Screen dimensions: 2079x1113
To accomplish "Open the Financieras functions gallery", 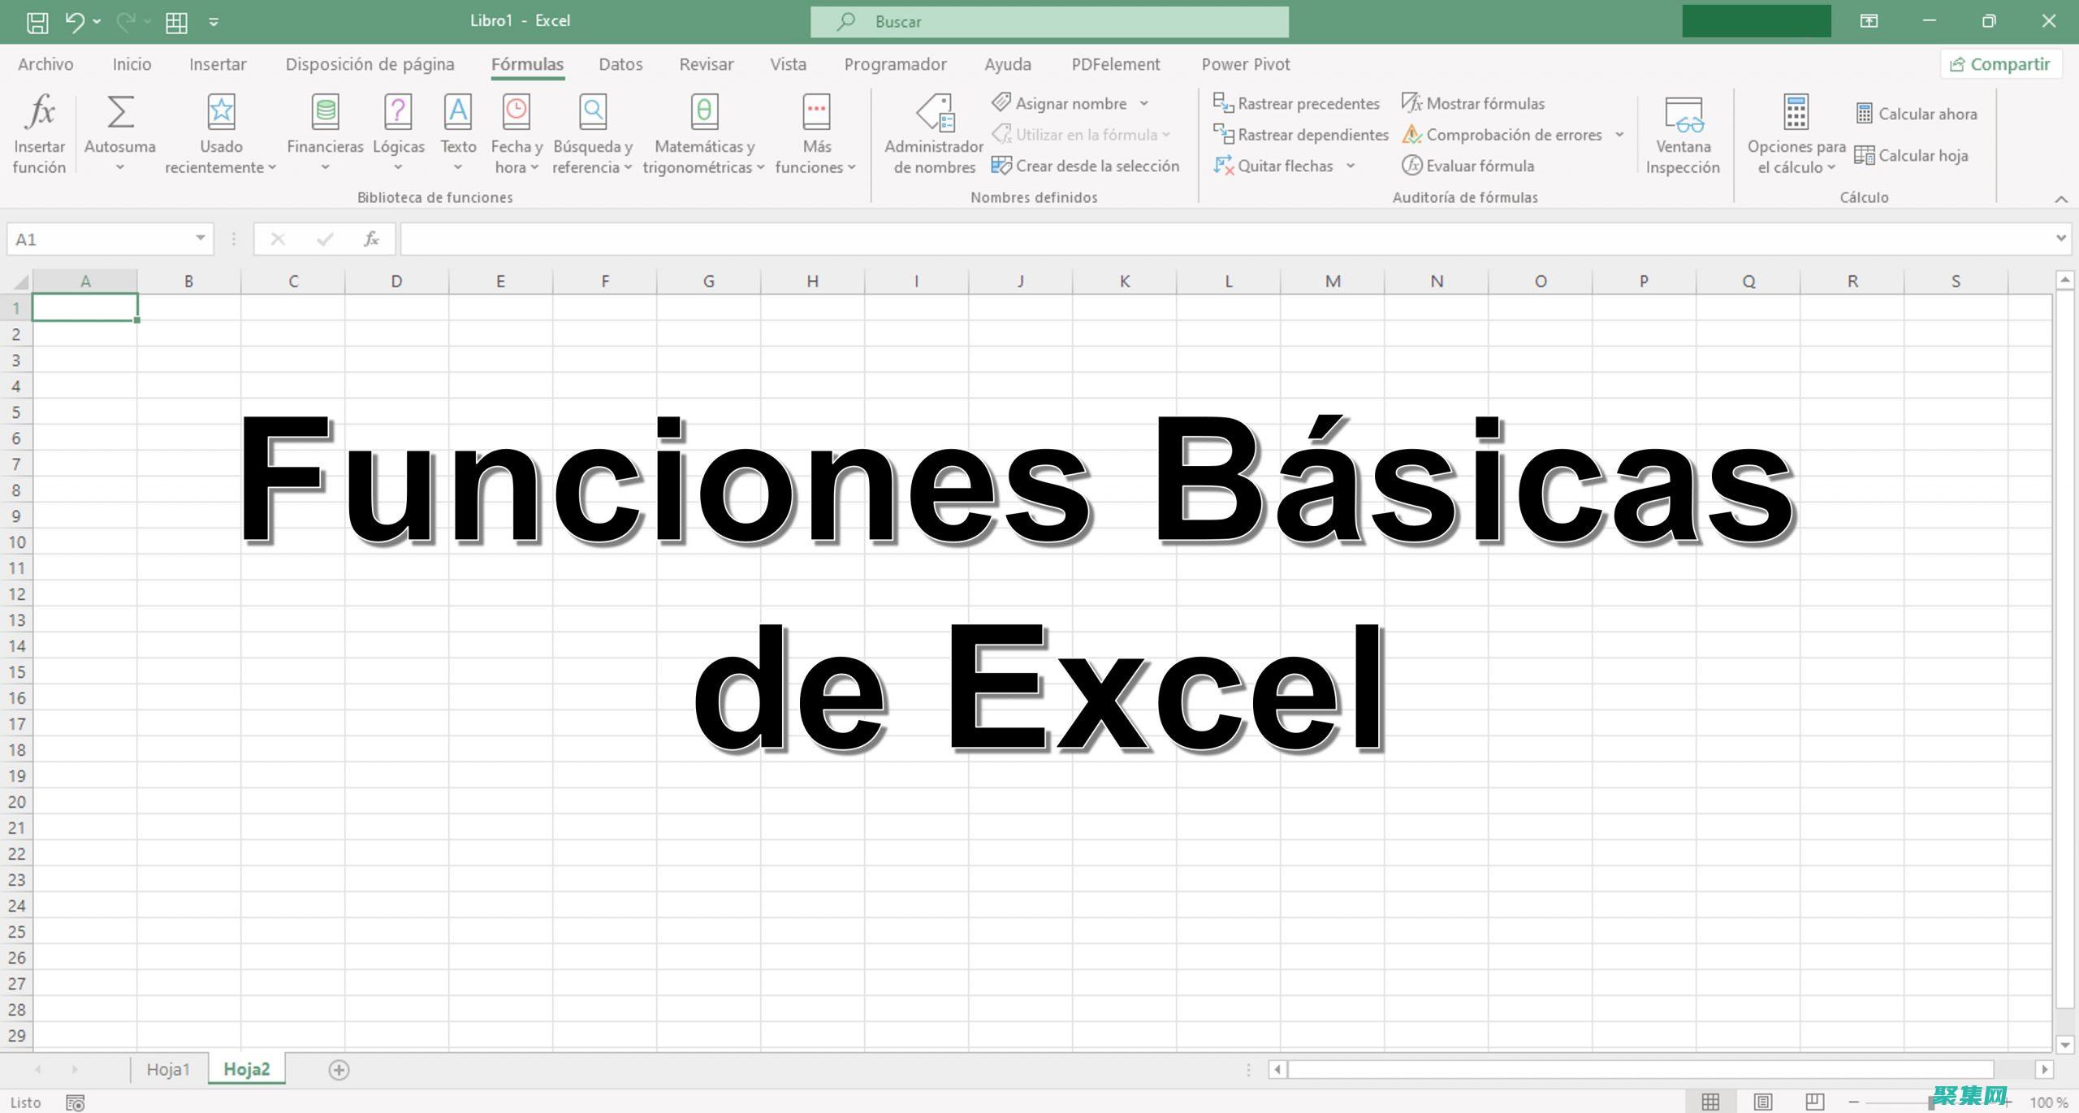I will 324,132.
